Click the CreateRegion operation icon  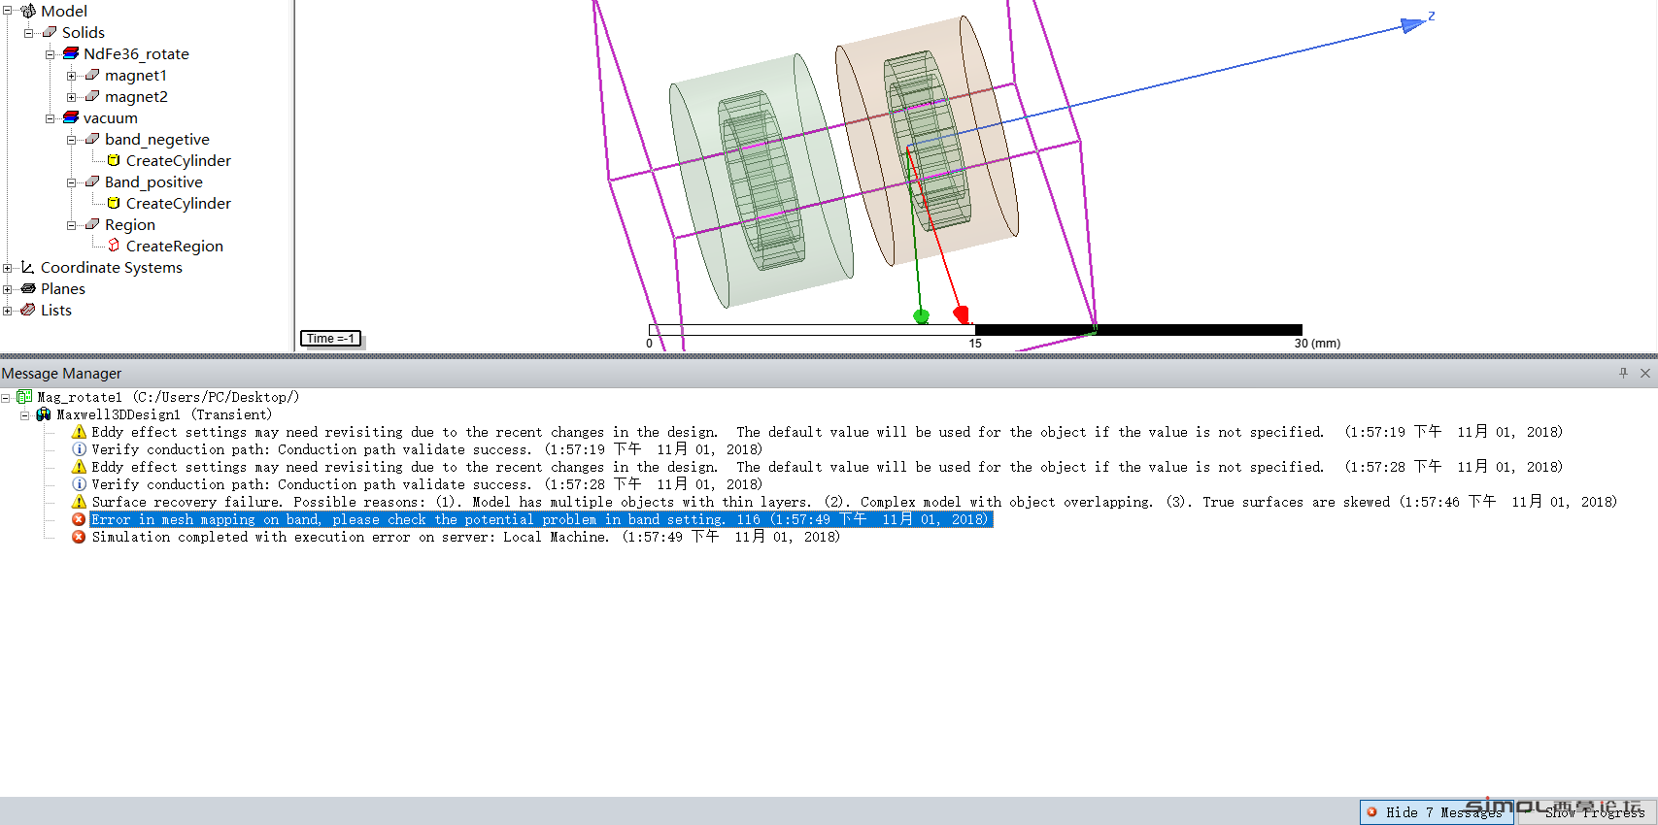pos(114,246)
